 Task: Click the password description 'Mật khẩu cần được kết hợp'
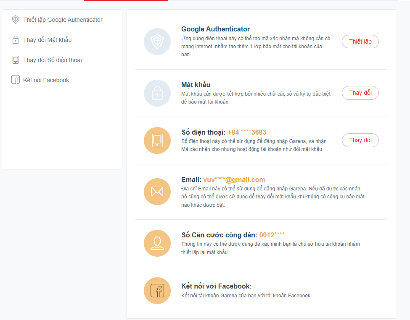click(256, 98)
